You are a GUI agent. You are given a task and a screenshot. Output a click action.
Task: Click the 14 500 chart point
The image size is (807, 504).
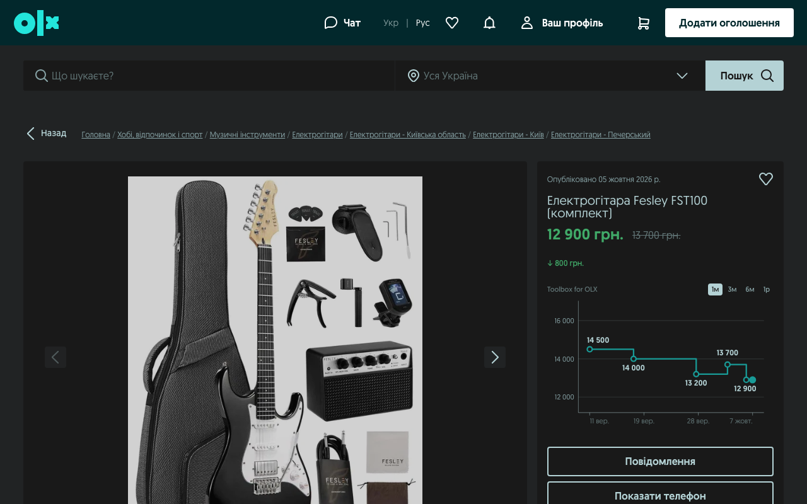point(589,349)
